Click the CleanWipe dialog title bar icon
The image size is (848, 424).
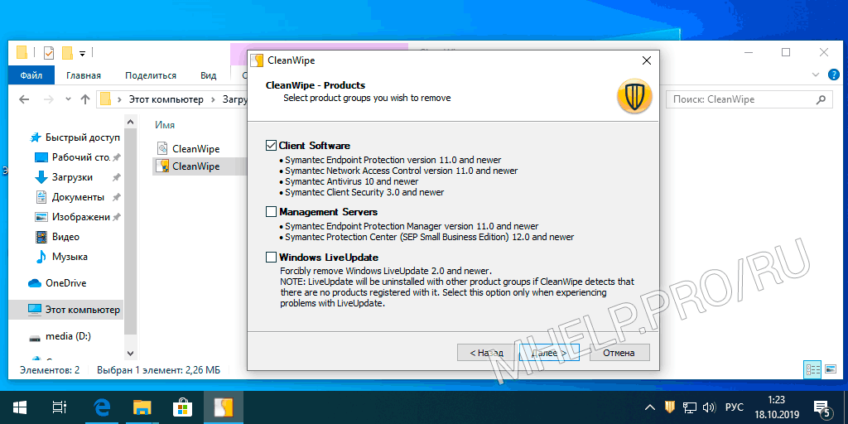click(x=258, y=60)
